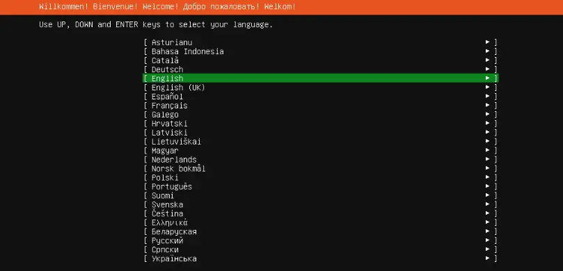Select Magyar language
Image resolution: width=563 pixels, height=271 pixels.
tap(321, 151)
